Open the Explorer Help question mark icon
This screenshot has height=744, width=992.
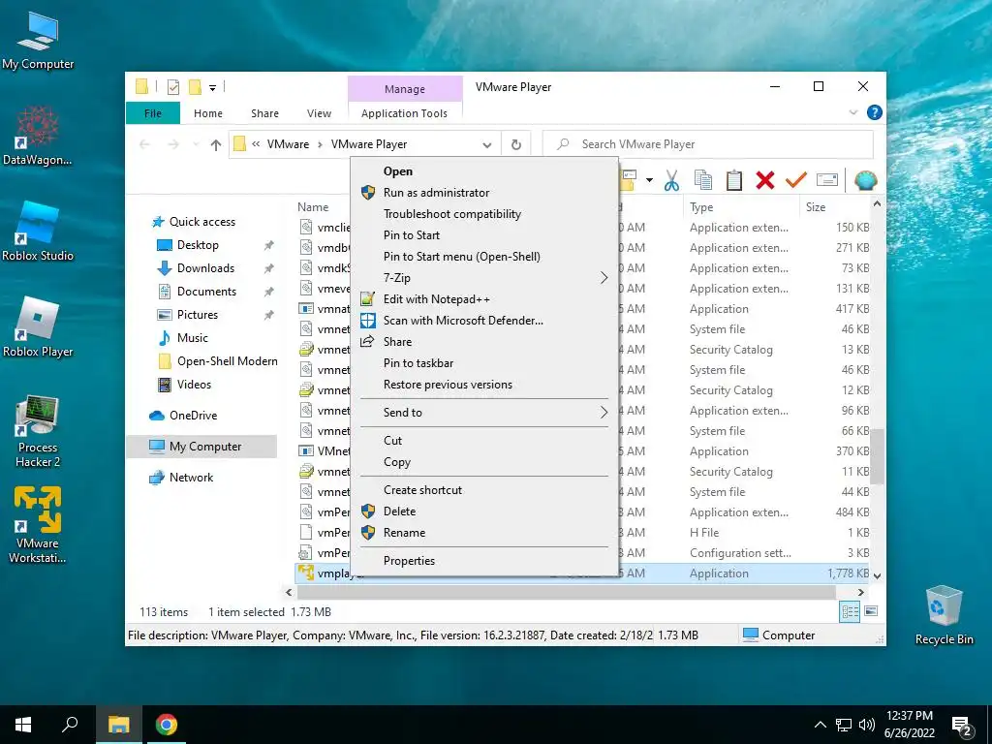click(x=875, y=112)
